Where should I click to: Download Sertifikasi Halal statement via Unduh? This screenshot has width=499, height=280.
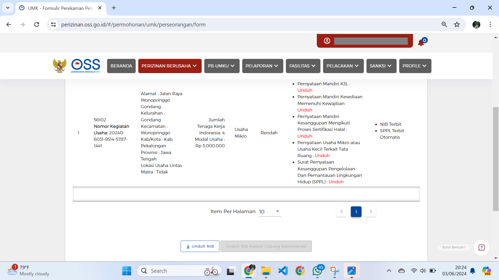(305, 136)
